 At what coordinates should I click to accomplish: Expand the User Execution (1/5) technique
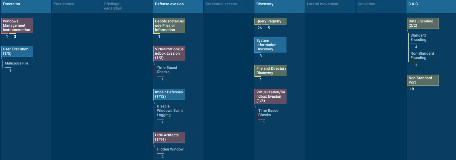click(x=17, y=51)
